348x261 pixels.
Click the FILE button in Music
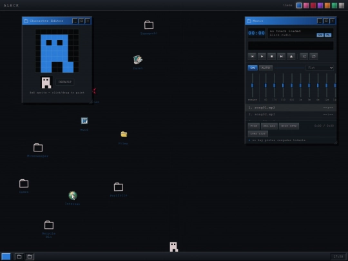(254, 126)
